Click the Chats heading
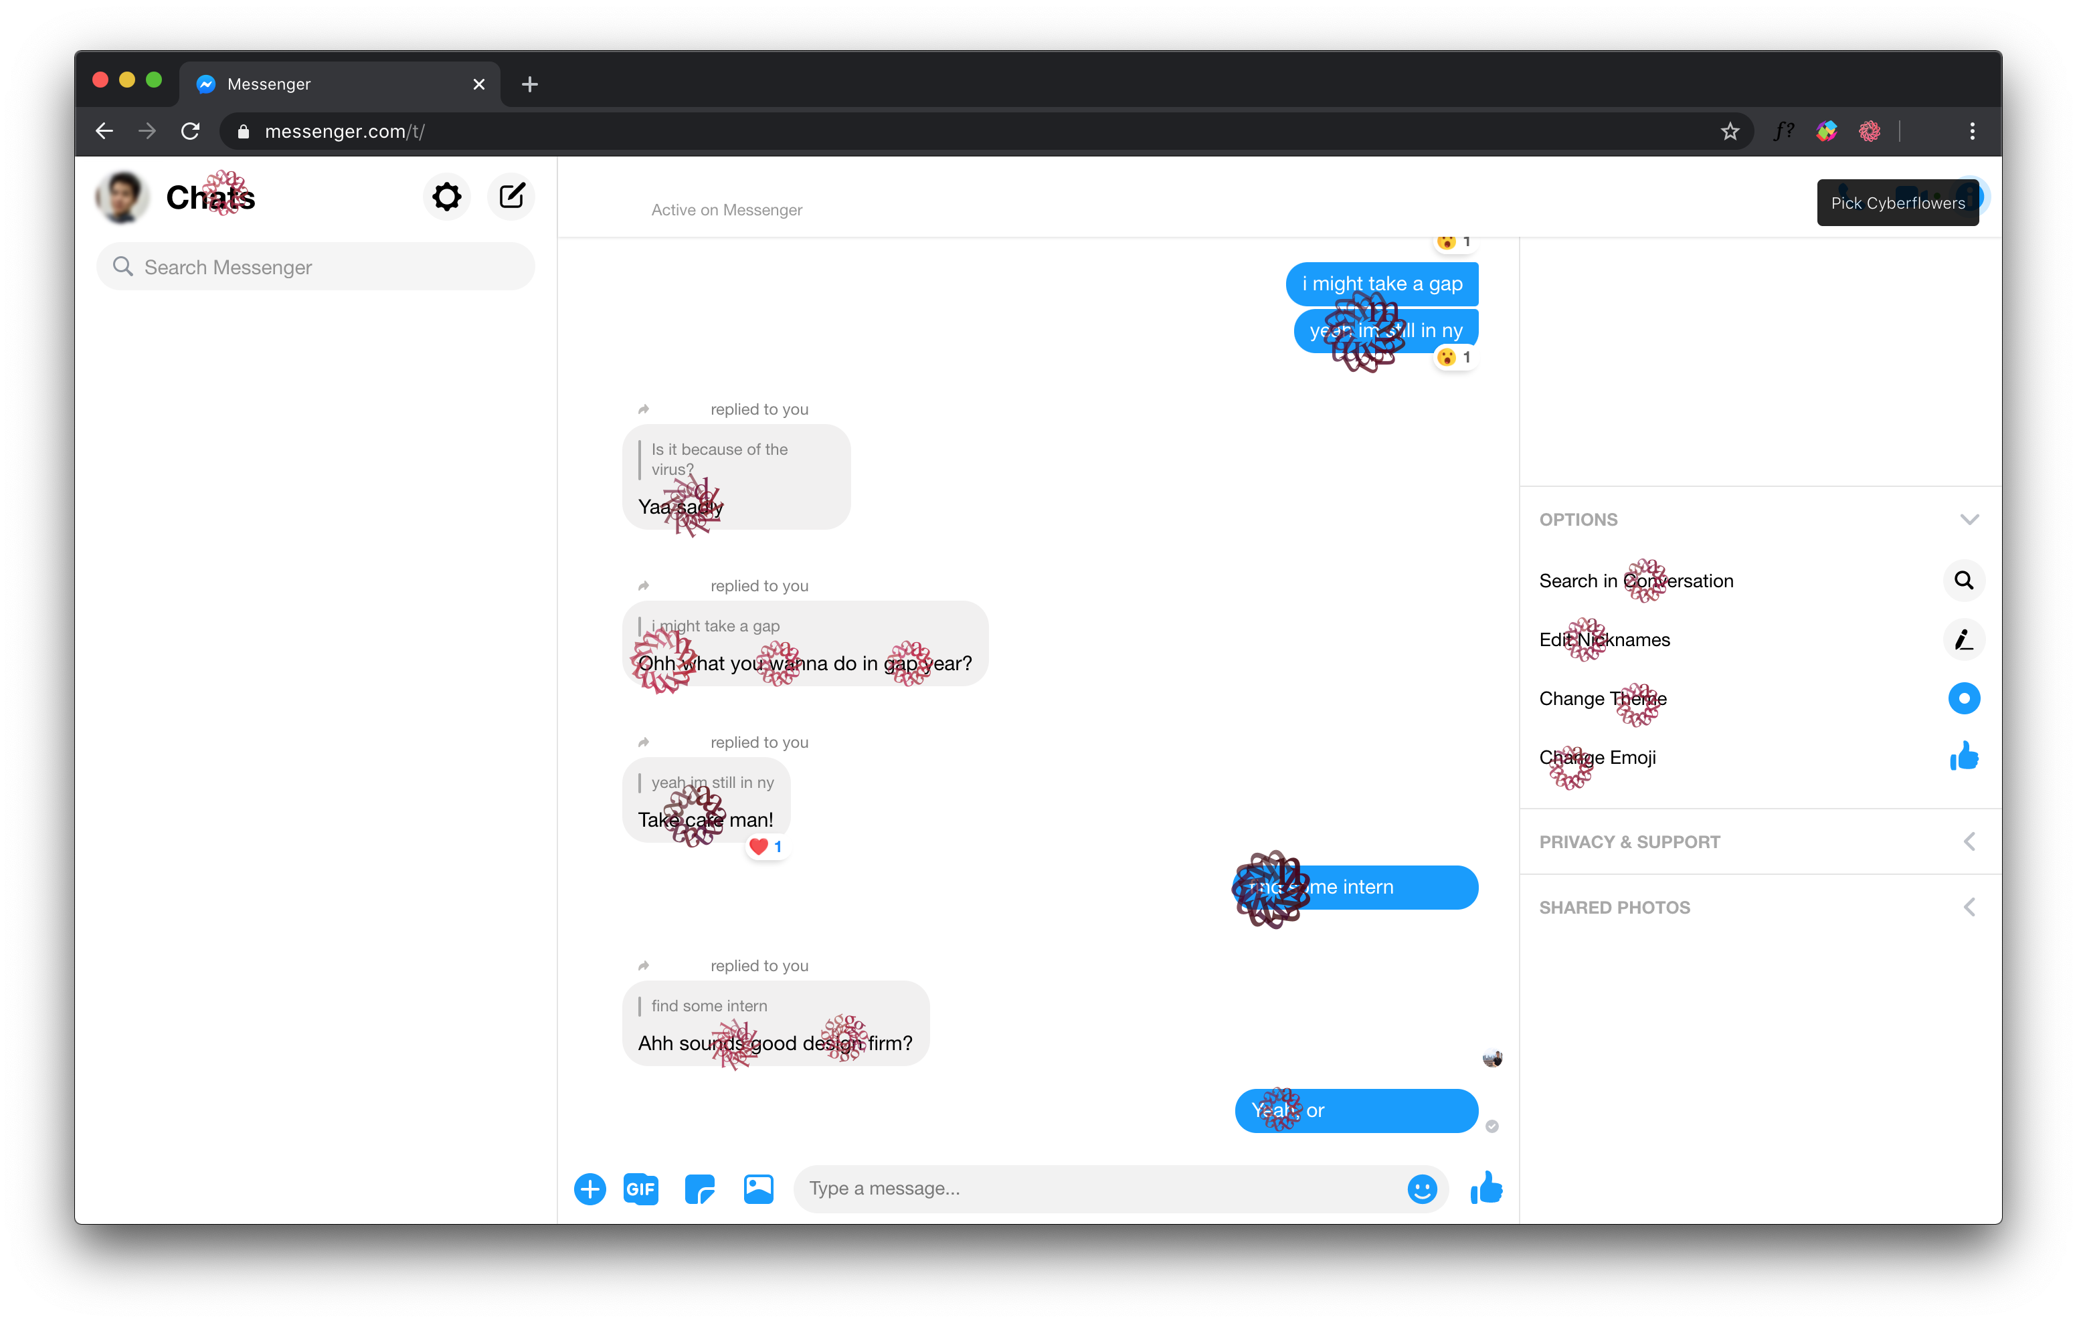The height and width of the screenshot is (1323, 2077). 211,197
